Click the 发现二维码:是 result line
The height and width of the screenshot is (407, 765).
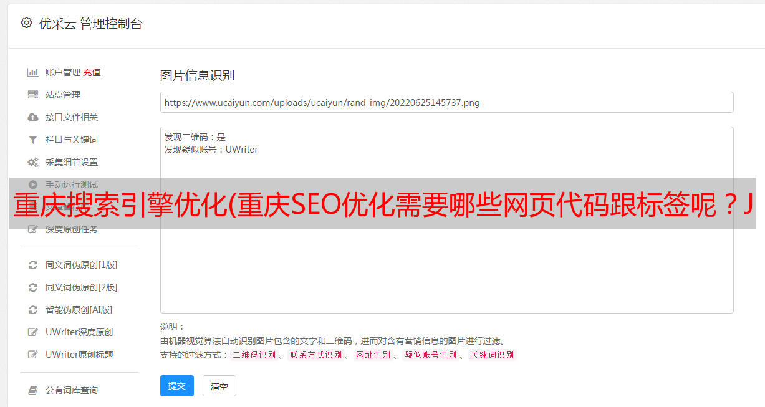point(195,137)
